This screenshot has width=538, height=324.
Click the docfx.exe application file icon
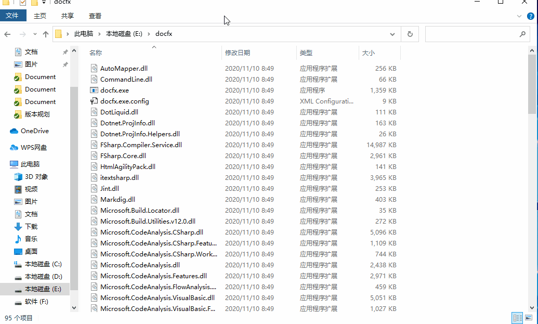click(94, 90)
